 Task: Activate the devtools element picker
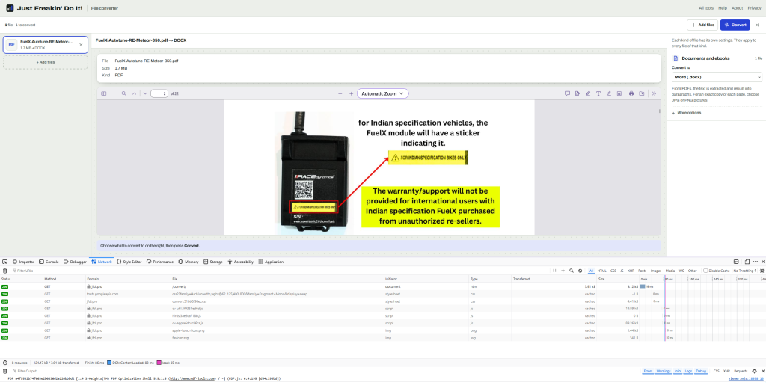(x=4, y=262)
